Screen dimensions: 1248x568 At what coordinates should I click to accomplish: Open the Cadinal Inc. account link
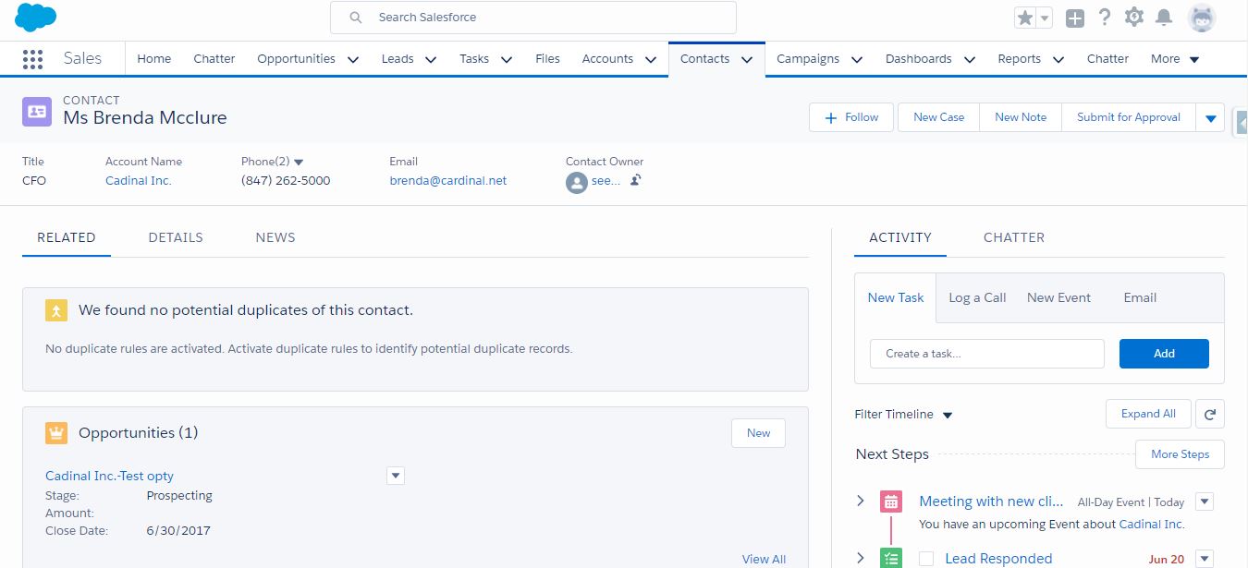(x=139, y=181)
